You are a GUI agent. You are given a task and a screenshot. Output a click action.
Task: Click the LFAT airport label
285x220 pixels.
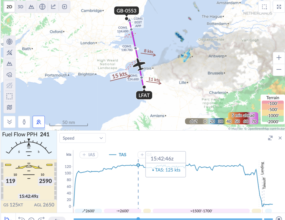(144, 95)
